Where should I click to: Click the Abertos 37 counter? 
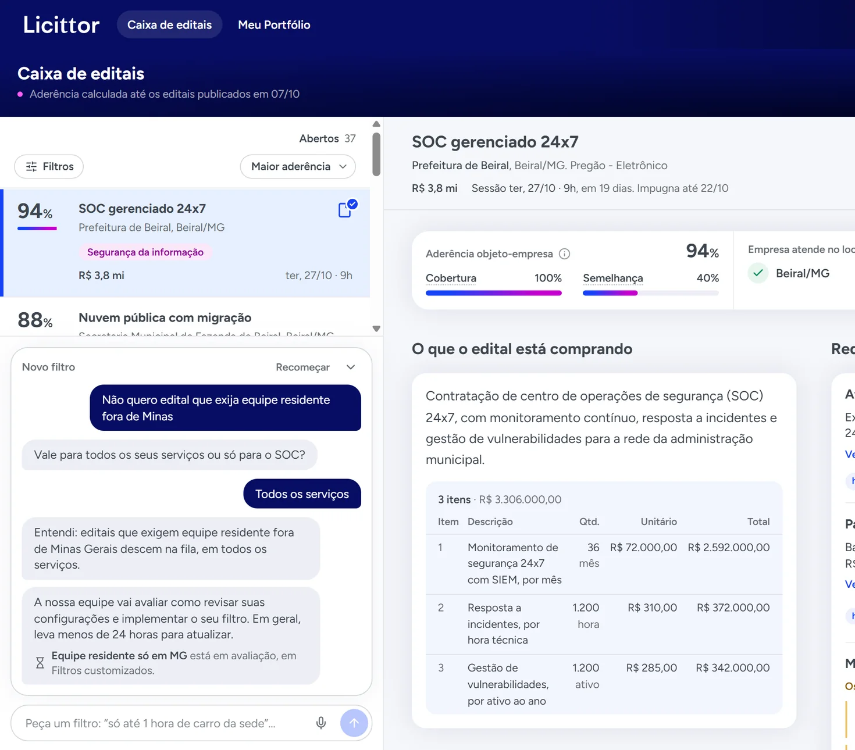click(327, 138)
